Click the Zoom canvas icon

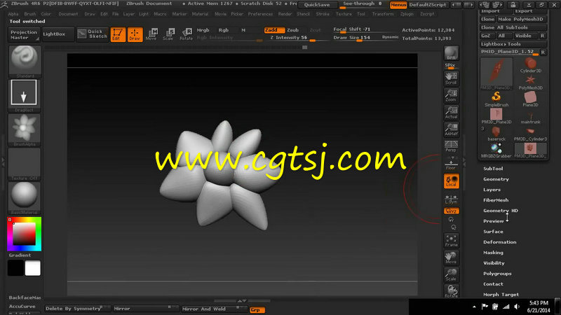451,95
